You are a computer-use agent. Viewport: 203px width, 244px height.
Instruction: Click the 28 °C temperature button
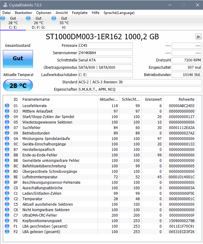(18, 85)
